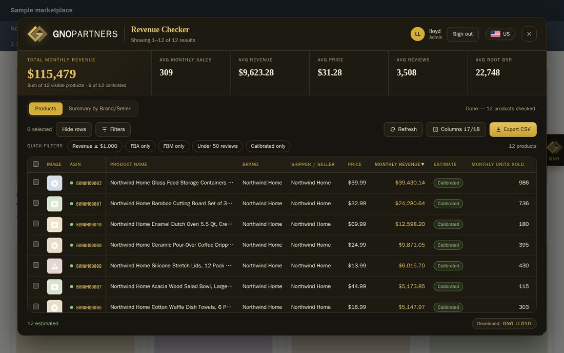Click the GNO Partners diamond logo
The image size is (564, 353).
[37, 34]
